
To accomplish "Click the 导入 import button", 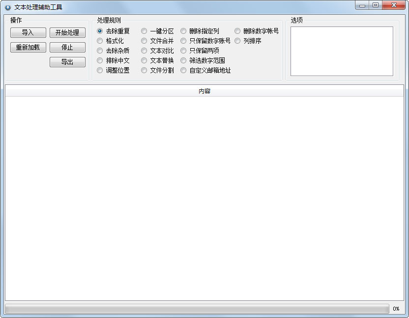I will point(28,32).
